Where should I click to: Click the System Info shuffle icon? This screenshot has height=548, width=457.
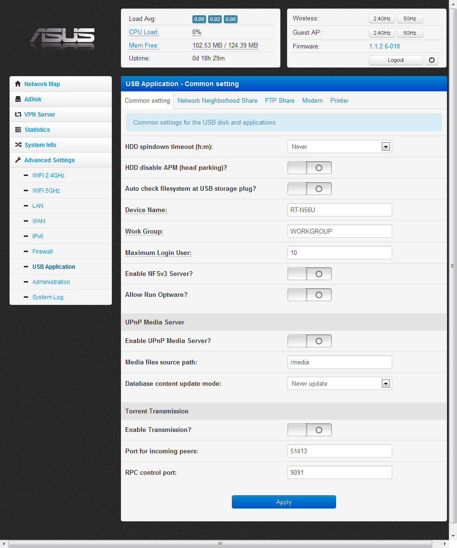point(18,145)
